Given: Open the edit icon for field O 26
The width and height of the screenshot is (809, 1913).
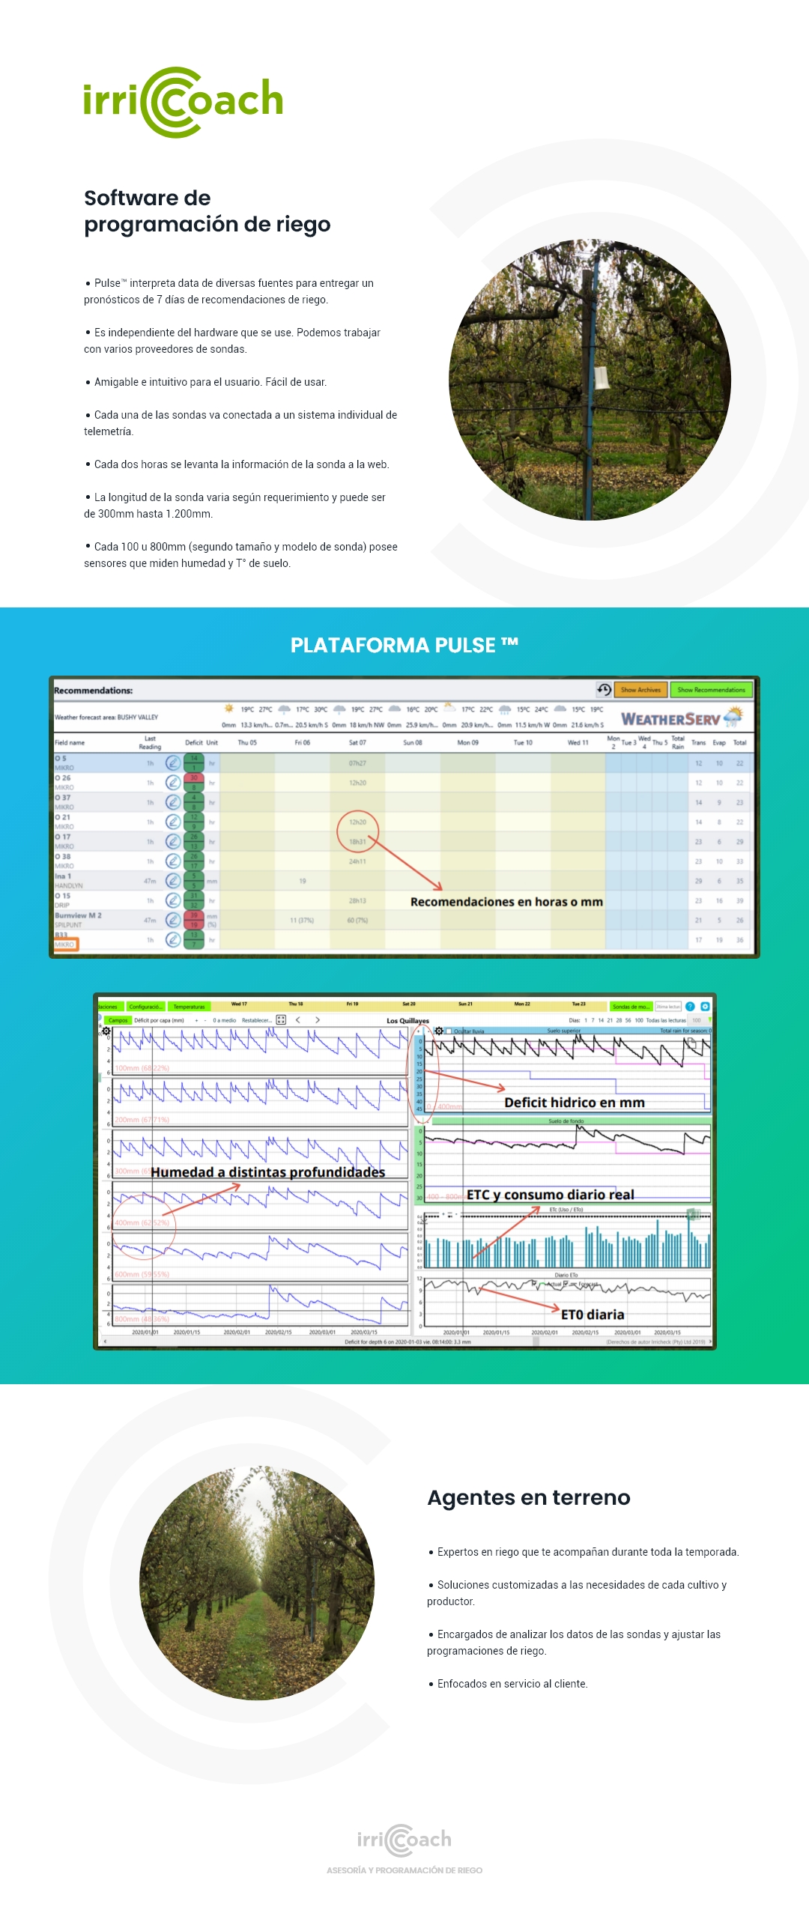Looking at the screenshot, I should coord(173,783).
